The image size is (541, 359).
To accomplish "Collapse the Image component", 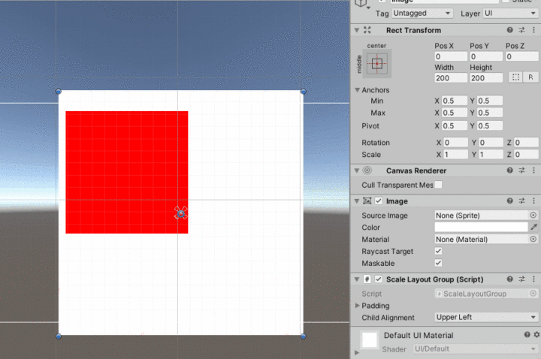I will [357, 201].
